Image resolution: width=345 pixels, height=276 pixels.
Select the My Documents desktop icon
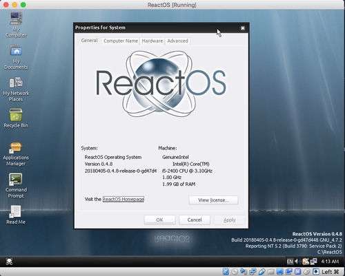(16, 57)
